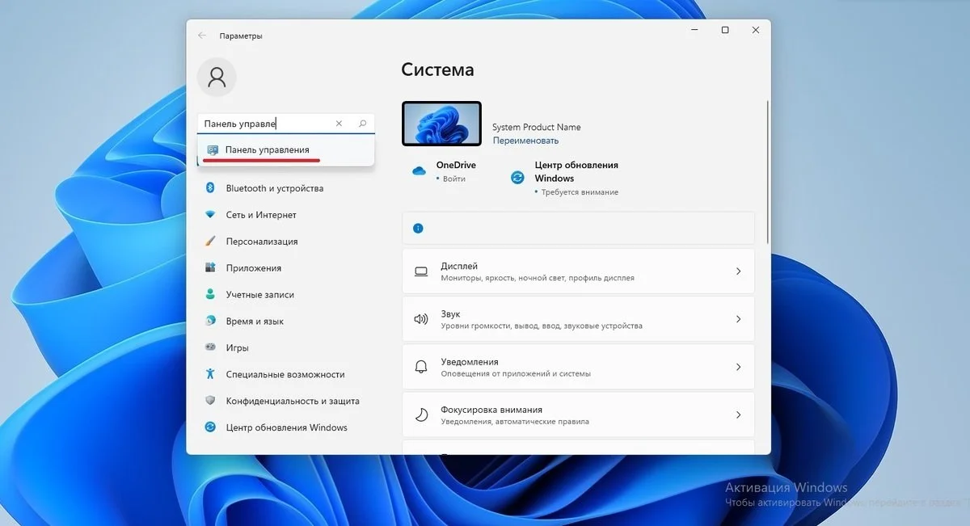Open the user account avatar
Viewport: 970px width, 526px height.
(217, 78)
